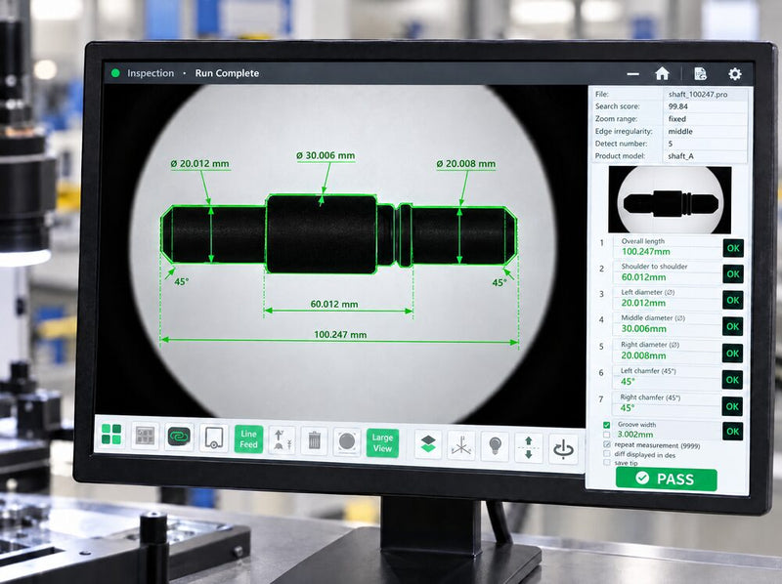Toggle the light bulb illumination icon
The image size is (782, 584).
click(495, 446)
